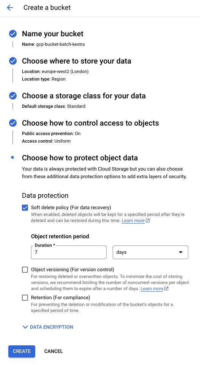Click external link icon after Object versioning Learn more
Viewport: 200px width, 365px height.
[166, 289]
